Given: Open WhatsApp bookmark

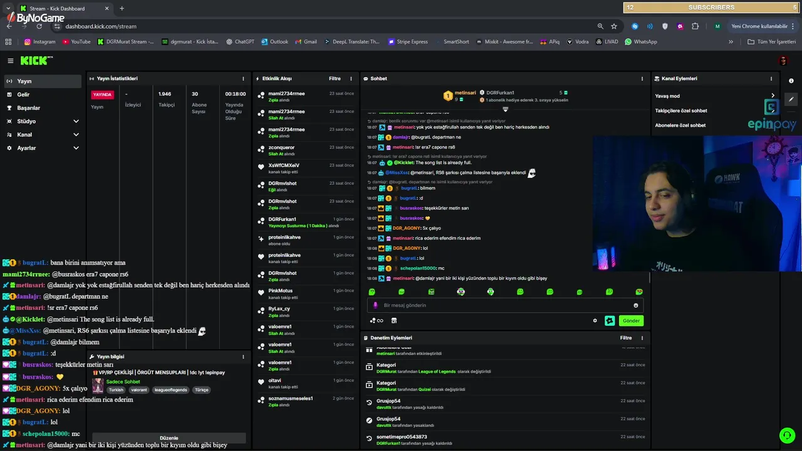Looking at the screenshot, I should (641, 42).
